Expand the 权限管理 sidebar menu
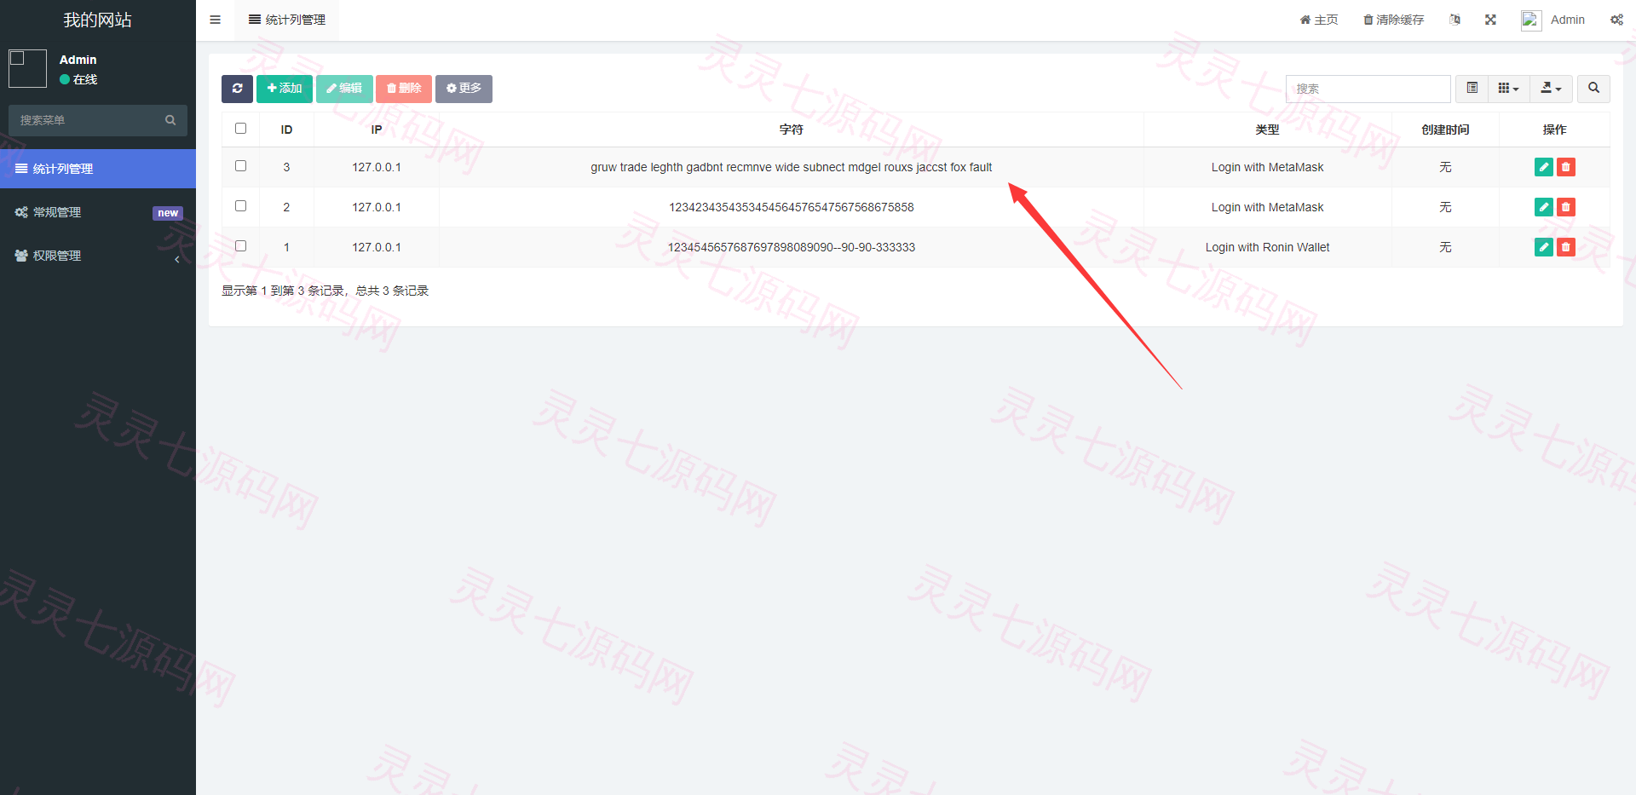The width and height of the screenshot is (1636, 795). coord(98,256)
